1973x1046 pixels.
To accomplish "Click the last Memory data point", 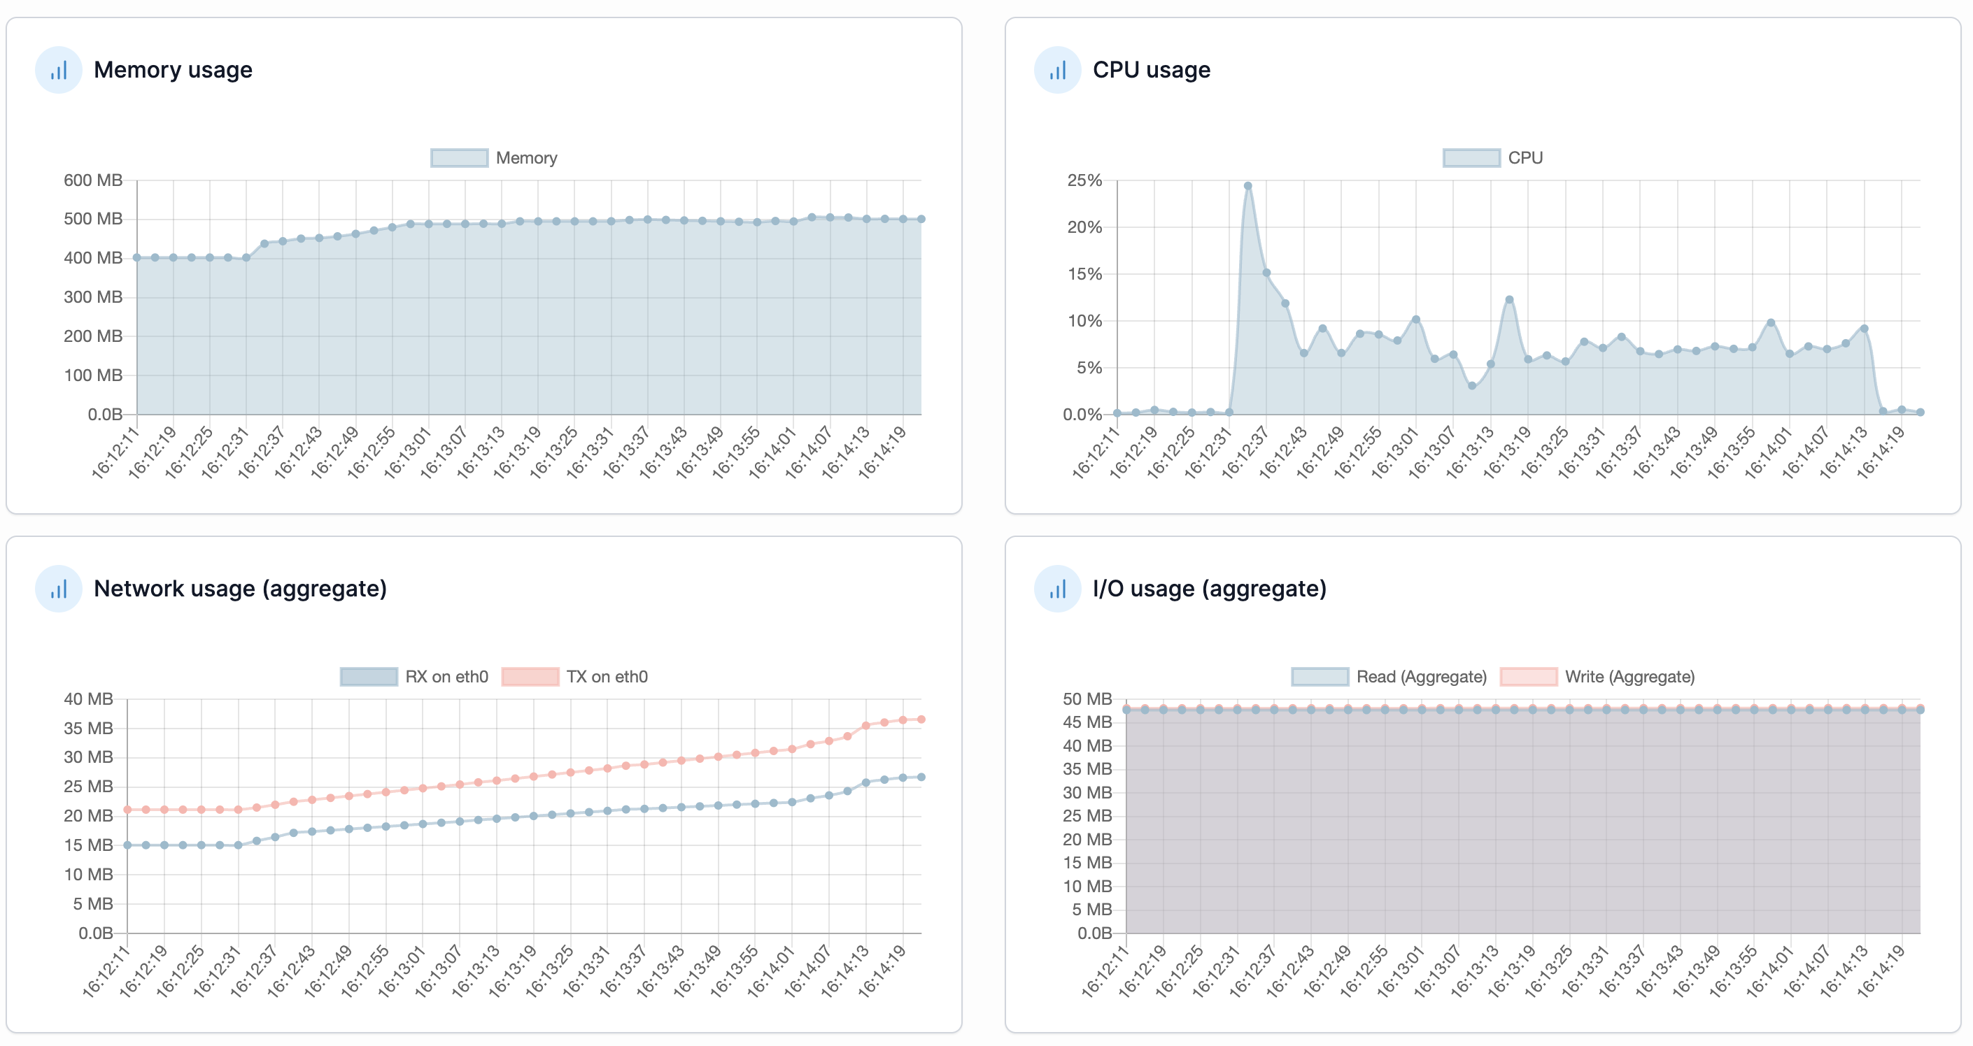I will 921,219.
